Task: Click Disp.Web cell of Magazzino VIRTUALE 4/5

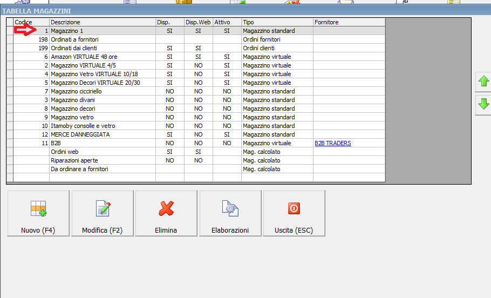Action: click(198, 65)
